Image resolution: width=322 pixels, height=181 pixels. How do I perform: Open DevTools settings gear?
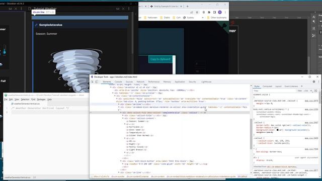tap(314, 81)
